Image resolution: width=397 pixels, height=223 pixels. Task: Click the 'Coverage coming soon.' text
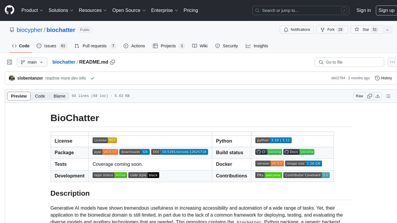[x=118, y=164]
